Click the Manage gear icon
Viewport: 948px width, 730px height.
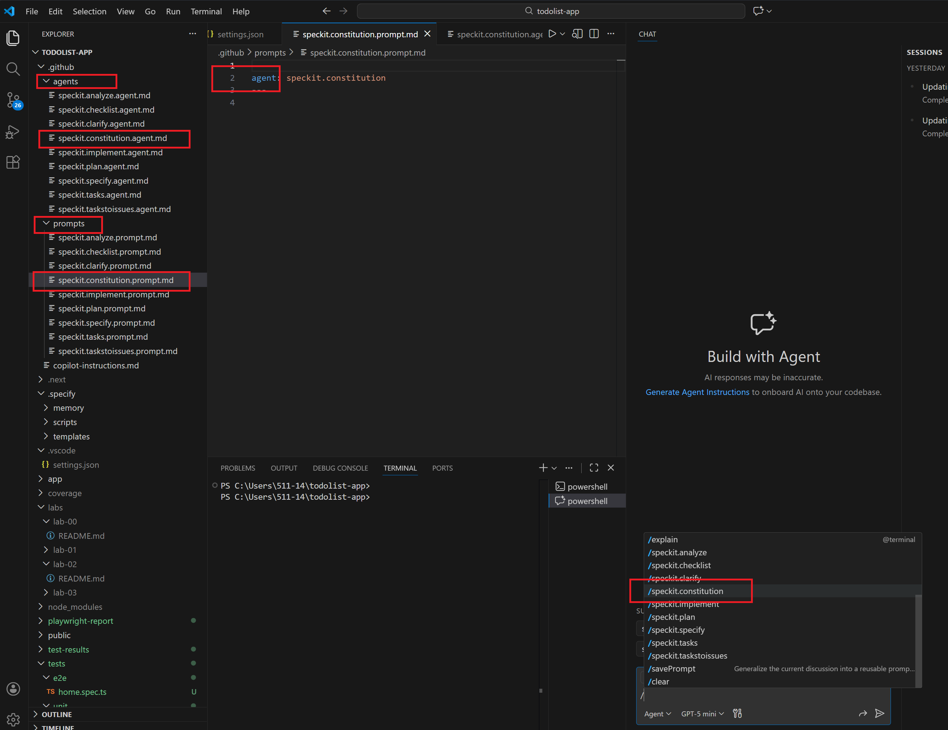tap(13, 719)
